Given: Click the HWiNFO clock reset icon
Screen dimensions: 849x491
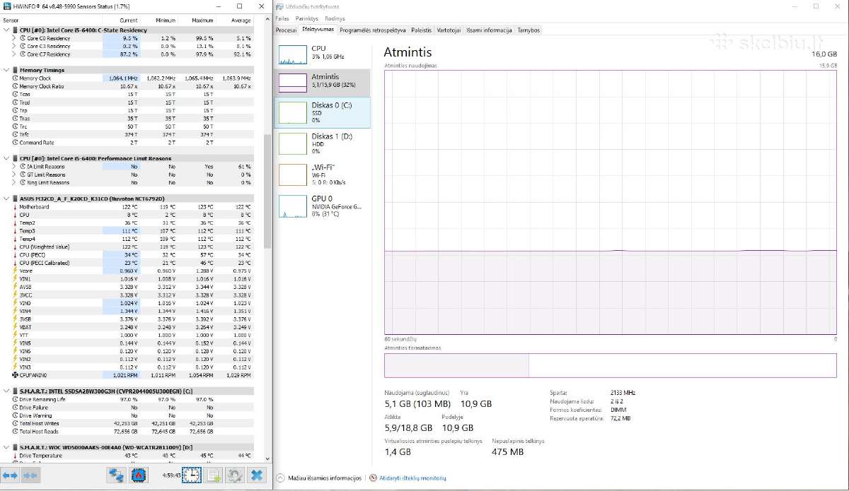Looking at the screenshot, I should [191, 475].
